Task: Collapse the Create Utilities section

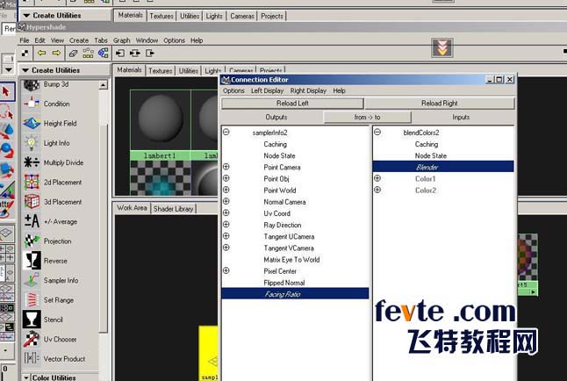Action: pyautogui.click(x=25, y=70)
